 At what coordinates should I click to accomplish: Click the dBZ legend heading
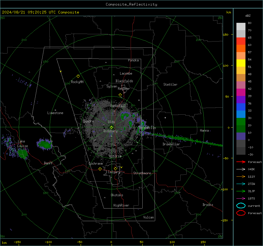[248, 16]
